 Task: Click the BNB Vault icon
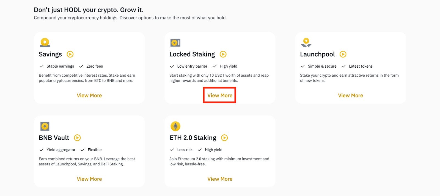(45, 126)
